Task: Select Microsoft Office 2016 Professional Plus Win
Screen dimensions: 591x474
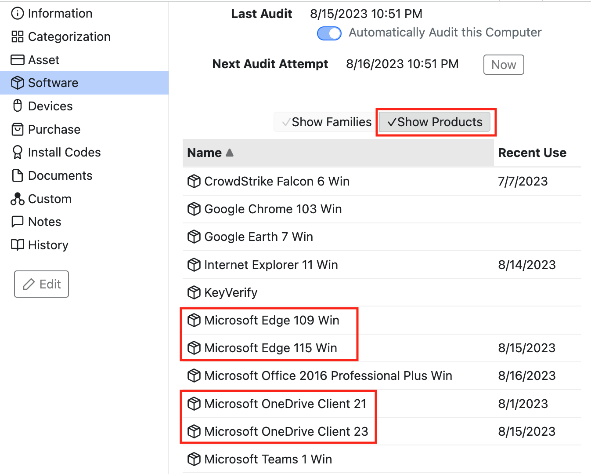Action: tap(382, 376)
